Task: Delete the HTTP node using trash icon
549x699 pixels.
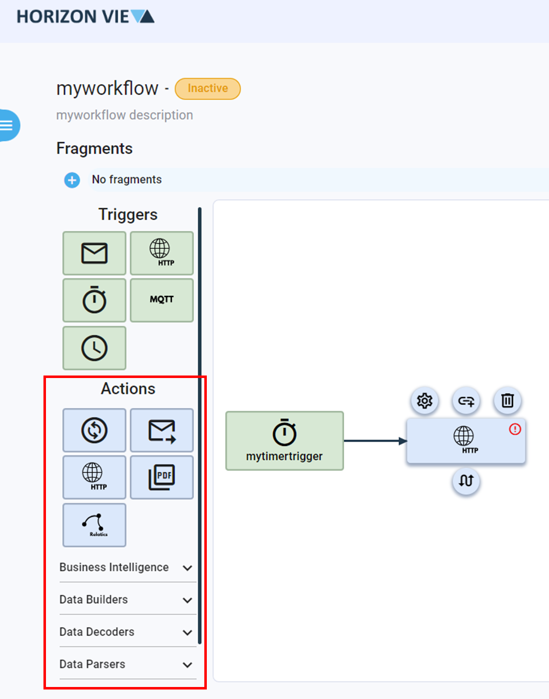Action: (x=507, y=400)
